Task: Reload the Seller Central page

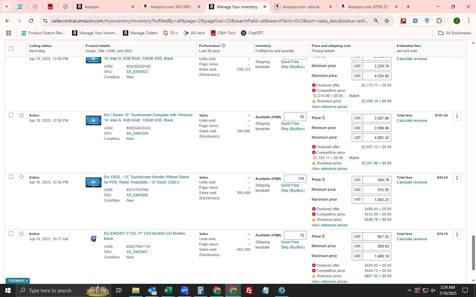Action: [x=31, y=21]
